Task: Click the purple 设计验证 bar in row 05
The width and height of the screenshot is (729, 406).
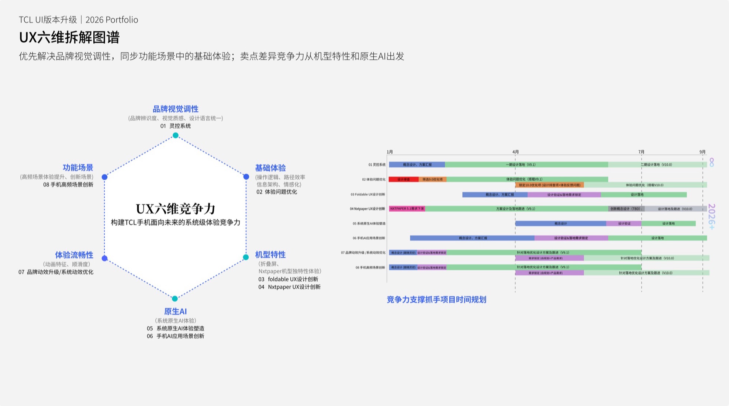Action: (624, 223)
